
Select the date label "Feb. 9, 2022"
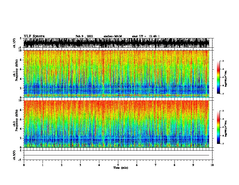(x=84, y=36)
